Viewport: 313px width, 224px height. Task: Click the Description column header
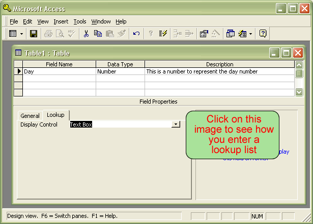[x=219, y=64]
